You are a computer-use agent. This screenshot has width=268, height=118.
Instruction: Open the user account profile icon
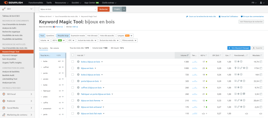(x=260, y=2)
